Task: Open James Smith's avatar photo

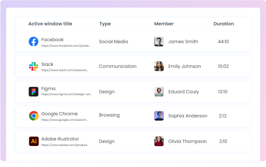Action: pyautogui.click(x=159, y=42)
